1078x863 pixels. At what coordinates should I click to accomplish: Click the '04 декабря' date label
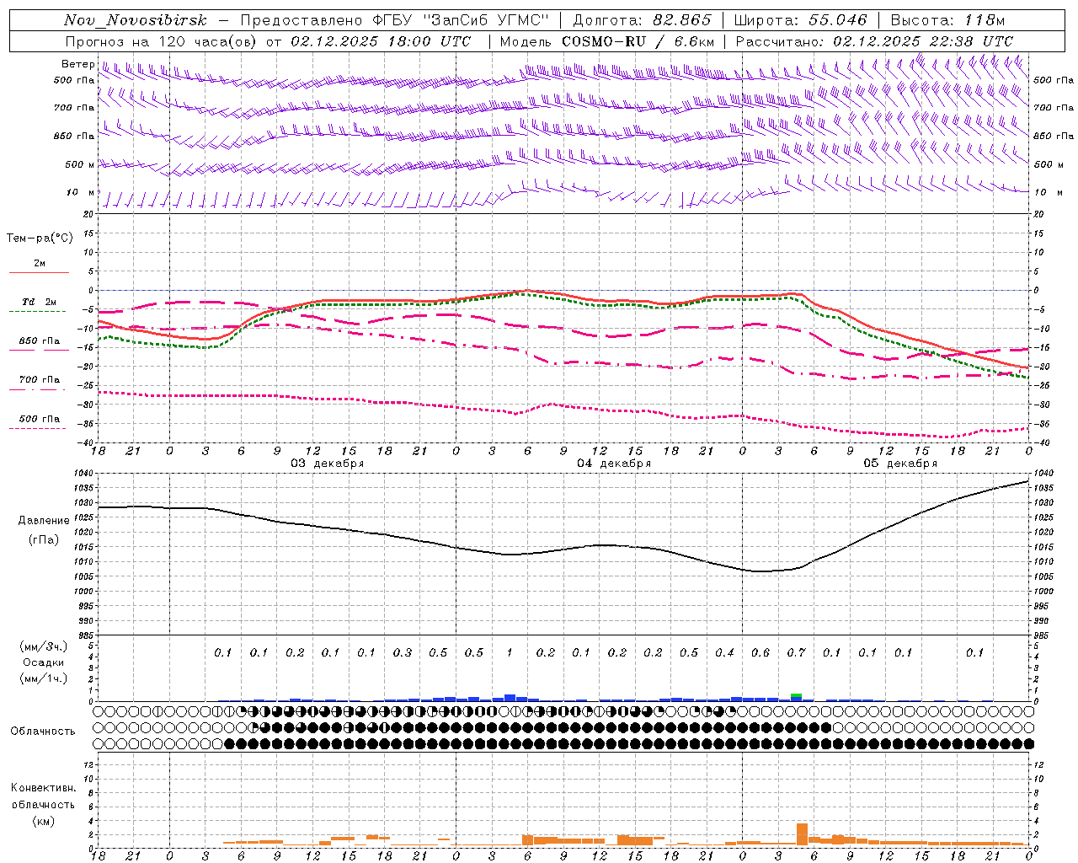point(614,464)
